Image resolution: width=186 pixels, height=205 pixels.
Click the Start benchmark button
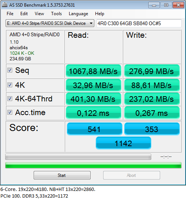(62, 175)
